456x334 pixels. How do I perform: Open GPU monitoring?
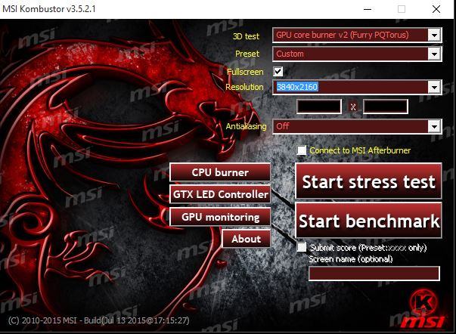pos(220,217)
